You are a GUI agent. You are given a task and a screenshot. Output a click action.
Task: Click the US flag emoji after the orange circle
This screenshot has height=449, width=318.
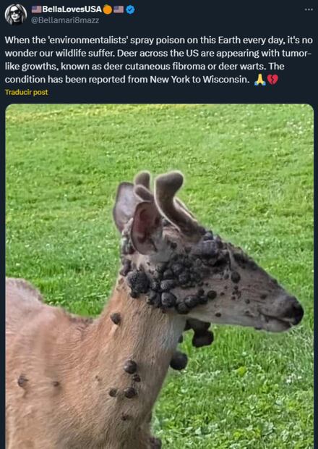[x=119, y=9]
